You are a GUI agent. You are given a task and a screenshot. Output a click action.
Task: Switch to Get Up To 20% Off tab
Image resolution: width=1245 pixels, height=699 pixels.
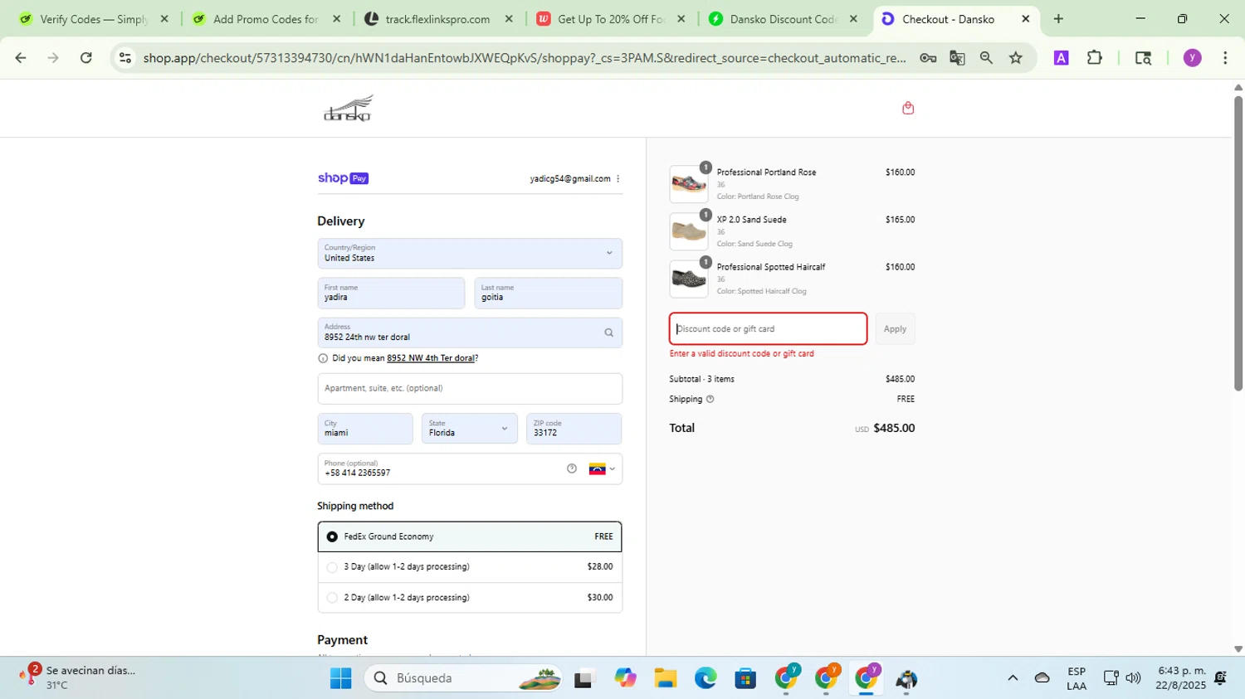tap(610, 19)
